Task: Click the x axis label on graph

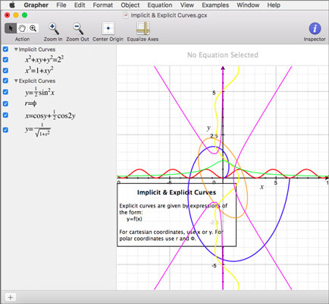Action: tap(262, 187)
